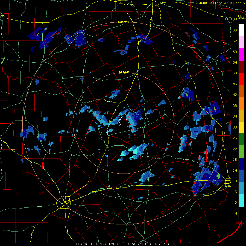The image size is (246, 246).
Task: Click the 50 NMI range ring label
Action: coord(124,72)
